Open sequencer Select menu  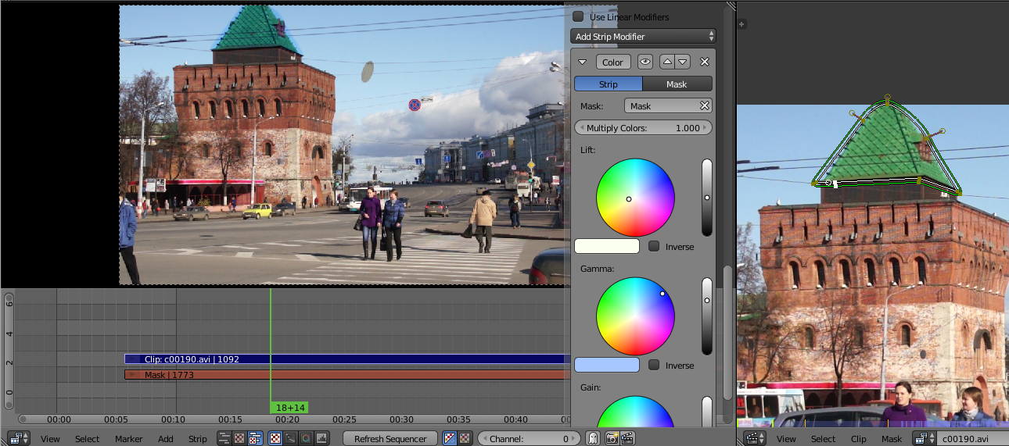point(87,438)
